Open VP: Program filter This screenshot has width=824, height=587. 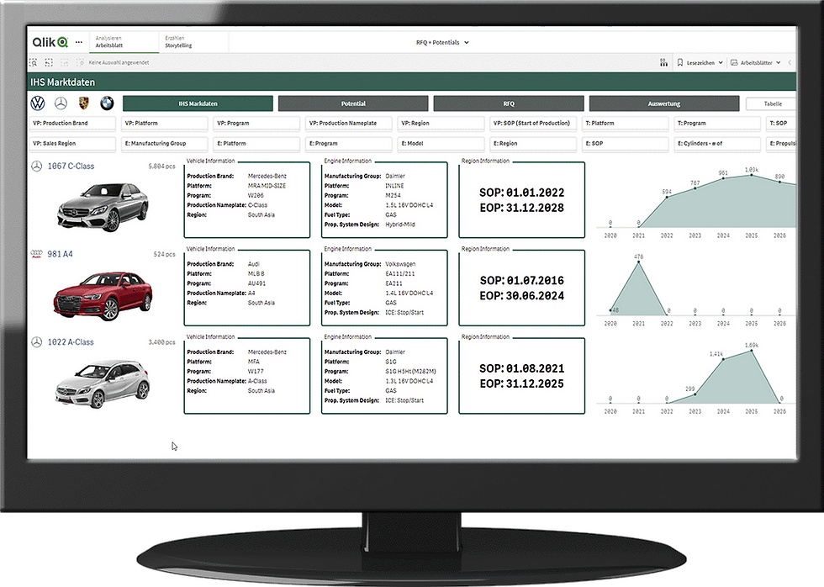(x=256, y=123)
